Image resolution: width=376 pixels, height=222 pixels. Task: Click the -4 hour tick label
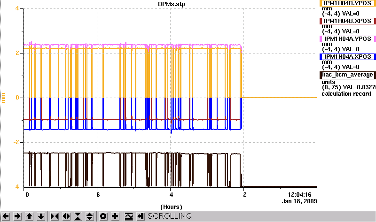[x=170, y=194]
